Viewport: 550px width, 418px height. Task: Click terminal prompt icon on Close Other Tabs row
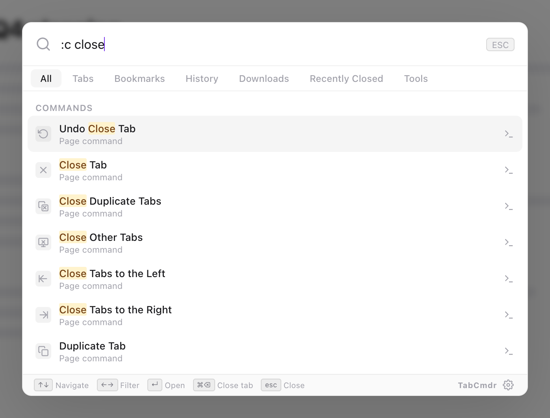(509, 242)
